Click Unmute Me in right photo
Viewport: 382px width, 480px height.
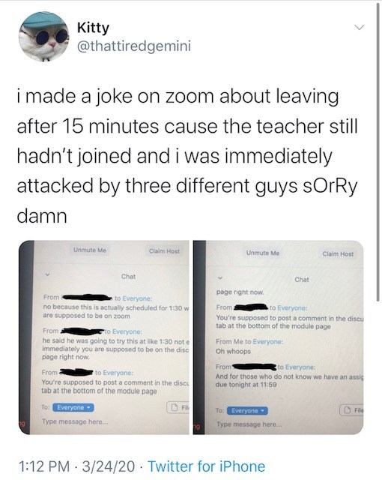point(263,253)
